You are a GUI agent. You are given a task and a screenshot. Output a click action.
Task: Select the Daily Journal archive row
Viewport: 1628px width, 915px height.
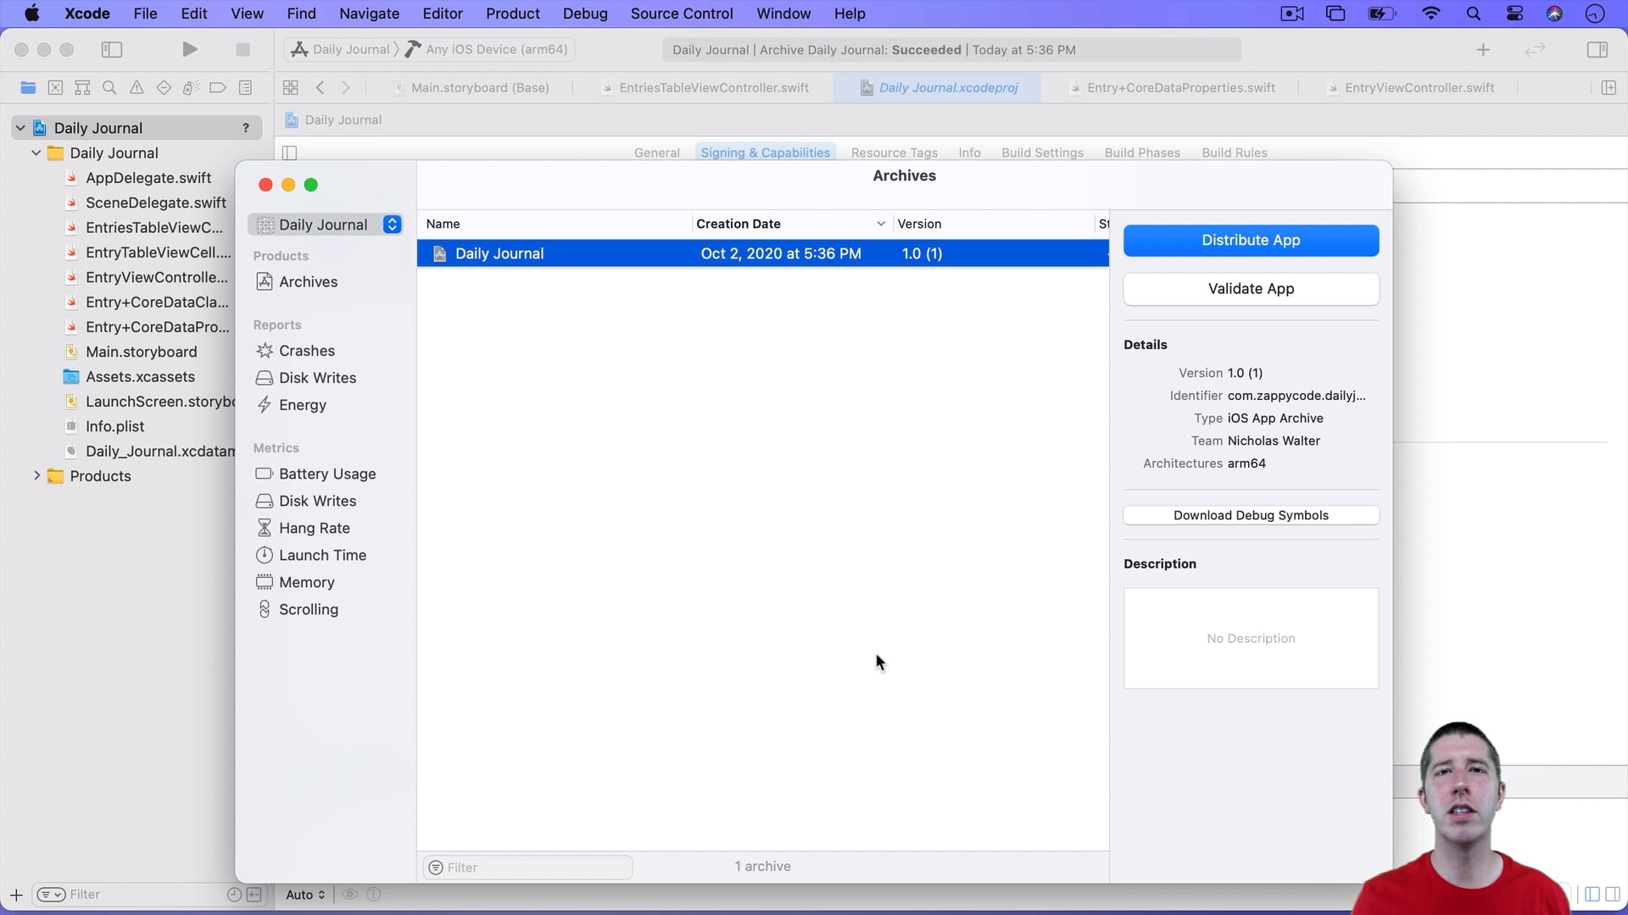pos(762,253)
